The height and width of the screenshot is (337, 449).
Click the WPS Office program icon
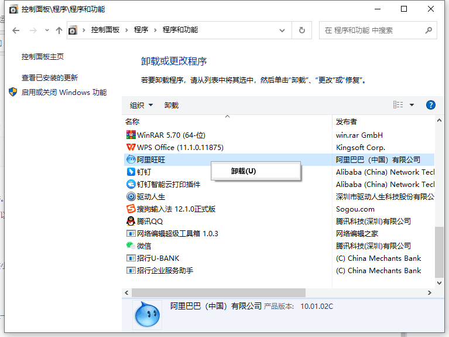tap(131, 147)
